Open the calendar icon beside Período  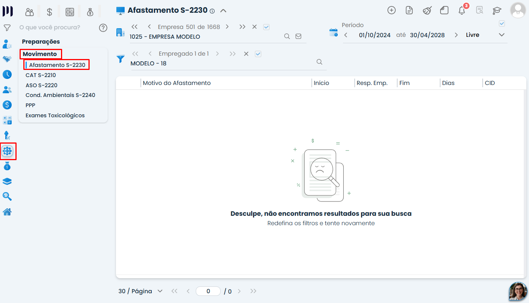(334, 32)
